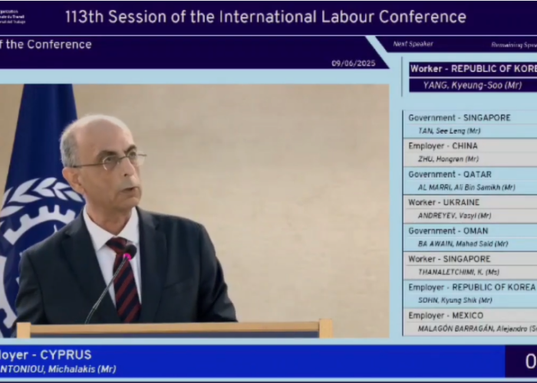The image size is (537, 383).
Task: Click the speaking timer at bottom right
Action: (522, 362)
